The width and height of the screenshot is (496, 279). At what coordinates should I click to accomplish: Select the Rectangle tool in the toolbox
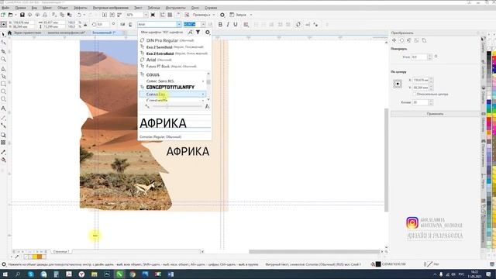(x=3, y=84)
